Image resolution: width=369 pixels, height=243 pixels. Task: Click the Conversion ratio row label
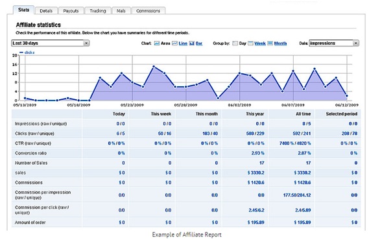30,153
